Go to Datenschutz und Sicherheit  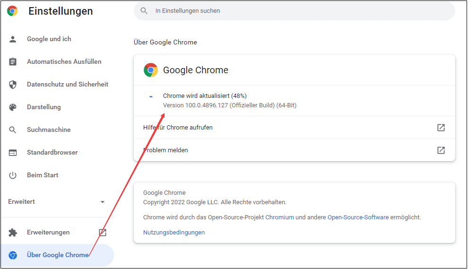[x=68, y=84]
